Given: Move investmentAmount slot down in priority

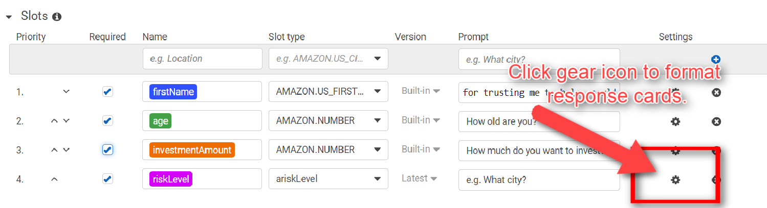Looking at the screenshot, I should click(x=66, y=150).
